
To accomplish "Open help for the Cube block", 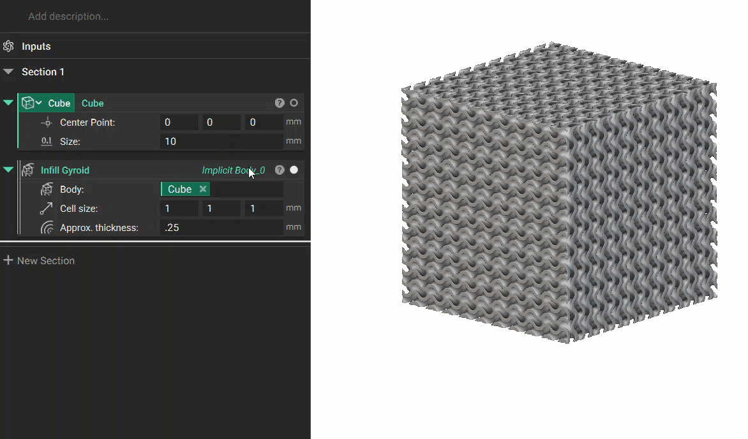I will point(280,103).
